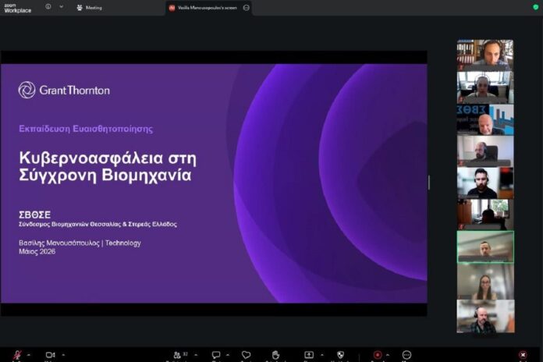Expand chat options arrow

pyautogui.click(x=228, y=355)
